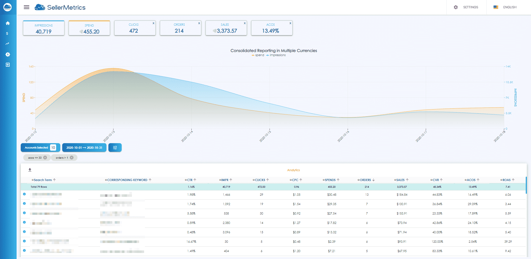Go to the Home icon in sidebar
531x259 pixels.
click(x=8, y=23)
